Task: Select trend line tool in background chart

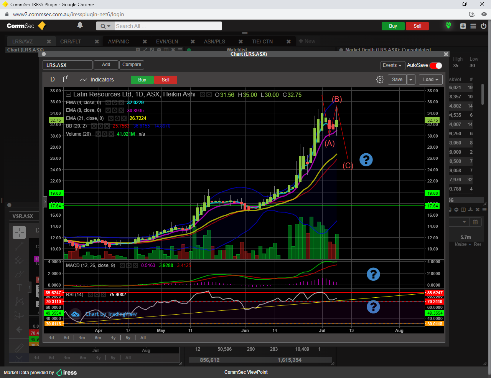Action: point(19,247)
